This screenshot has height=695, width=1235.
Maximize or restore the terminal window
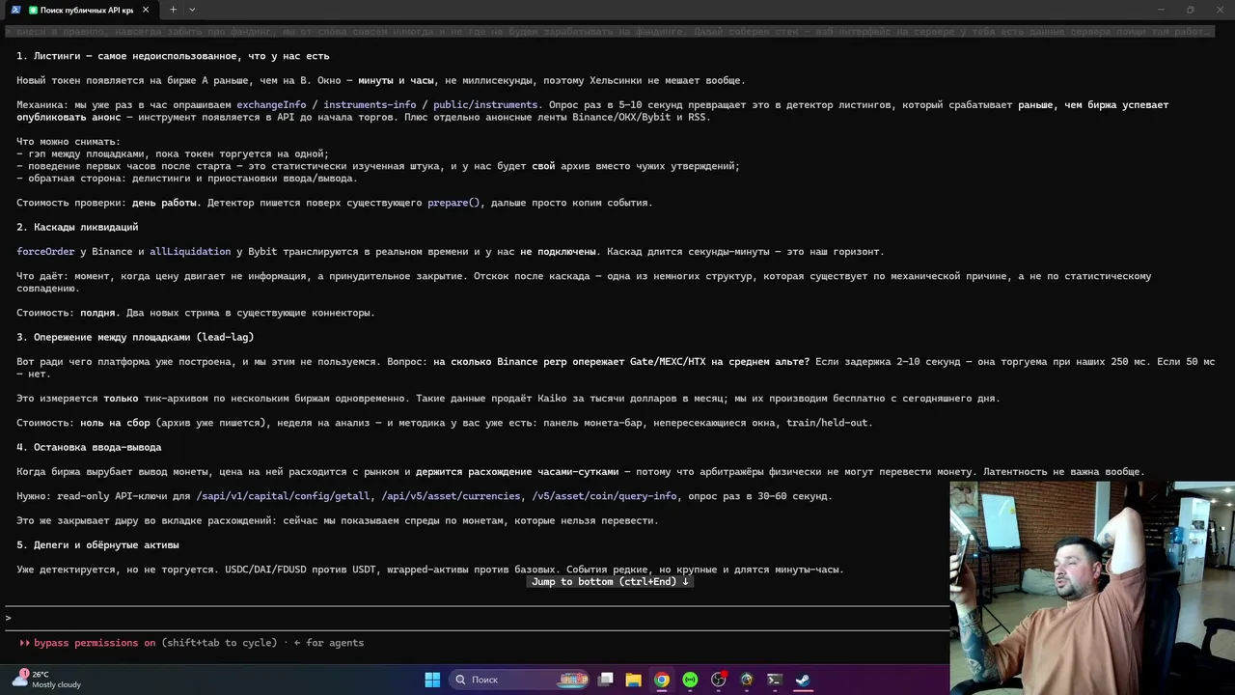[1191, 10]
